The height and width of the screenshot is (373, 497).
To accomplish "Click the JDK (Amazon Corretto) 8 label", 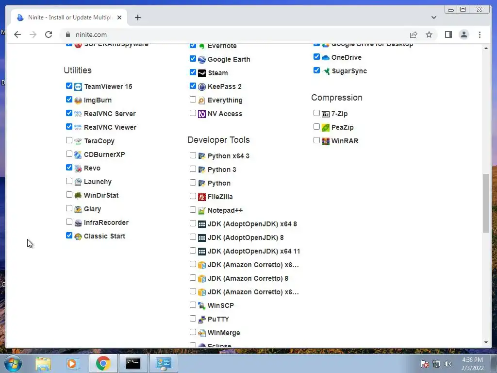I will click(x=248, y=278).
